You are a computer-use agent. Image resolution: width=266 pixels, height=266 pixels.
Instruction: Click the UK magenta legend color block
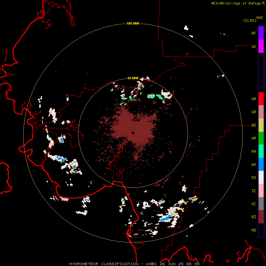[261, 46]
